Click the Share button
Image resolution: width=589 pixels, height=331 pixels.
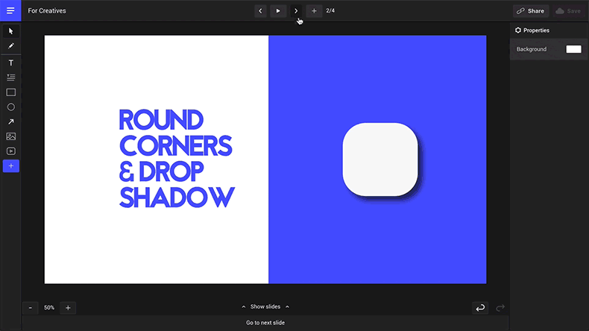(x=530, y=11)
